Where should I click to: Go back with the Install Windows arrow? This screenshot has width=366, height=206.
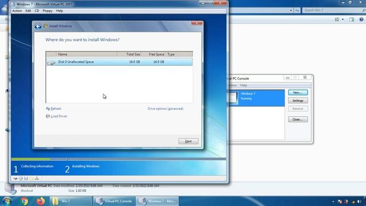(38, 26)
